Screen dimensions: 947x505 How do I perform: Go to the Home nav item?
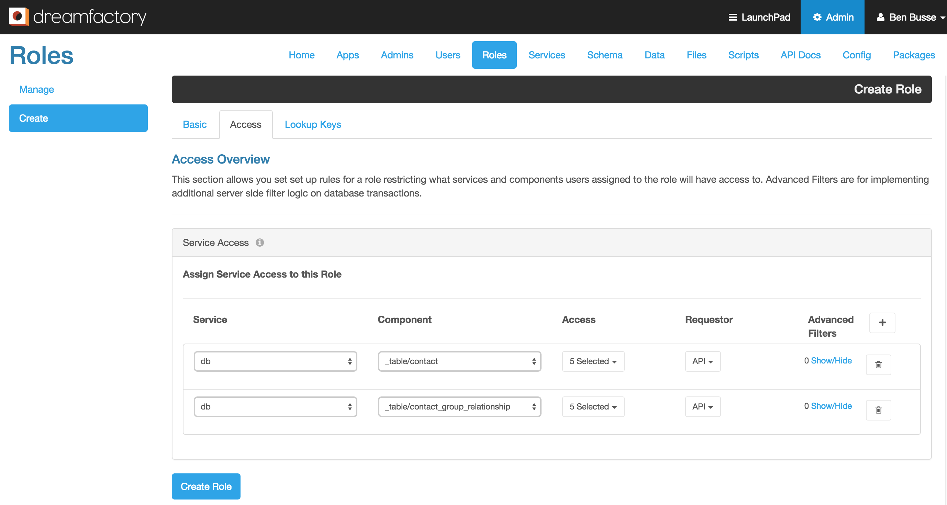pyautogui.click(x=301, y=55)
